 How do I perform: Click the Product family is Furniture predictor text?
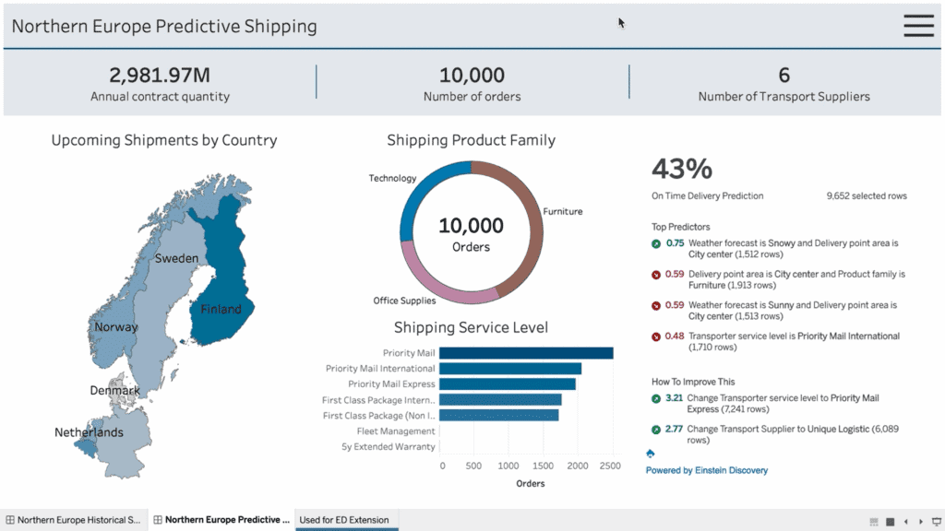(796, 279)
